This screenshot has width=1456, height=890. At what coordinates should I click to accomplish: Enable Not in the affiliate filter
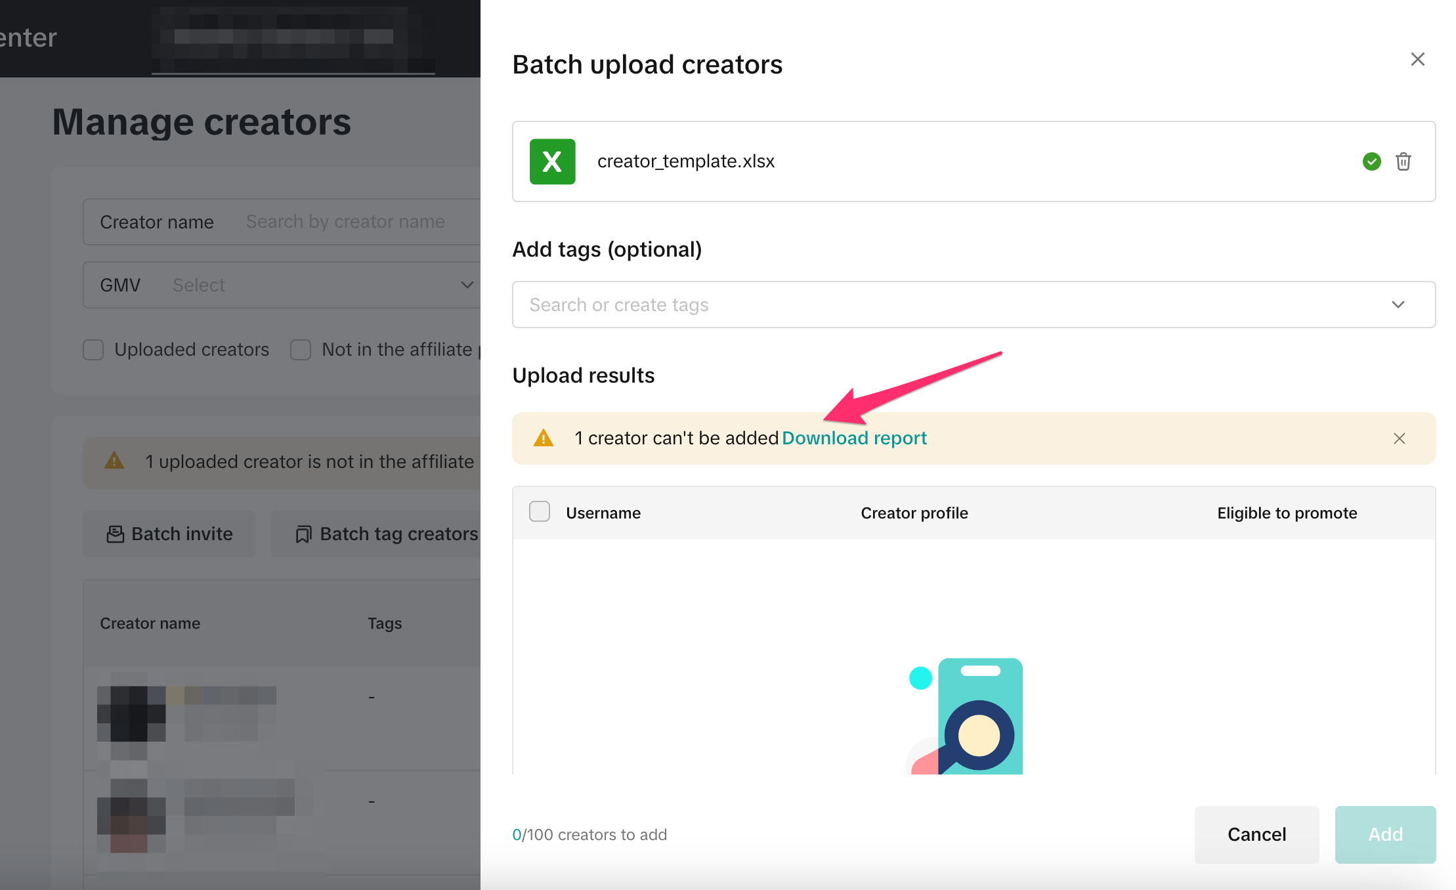click(x=301, y=350)
